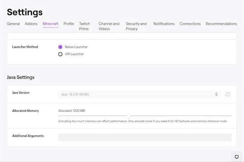This screenshot has width=244, height=162.
Task: Focus the Additional Arguments input field
Action: click(145, 138)
